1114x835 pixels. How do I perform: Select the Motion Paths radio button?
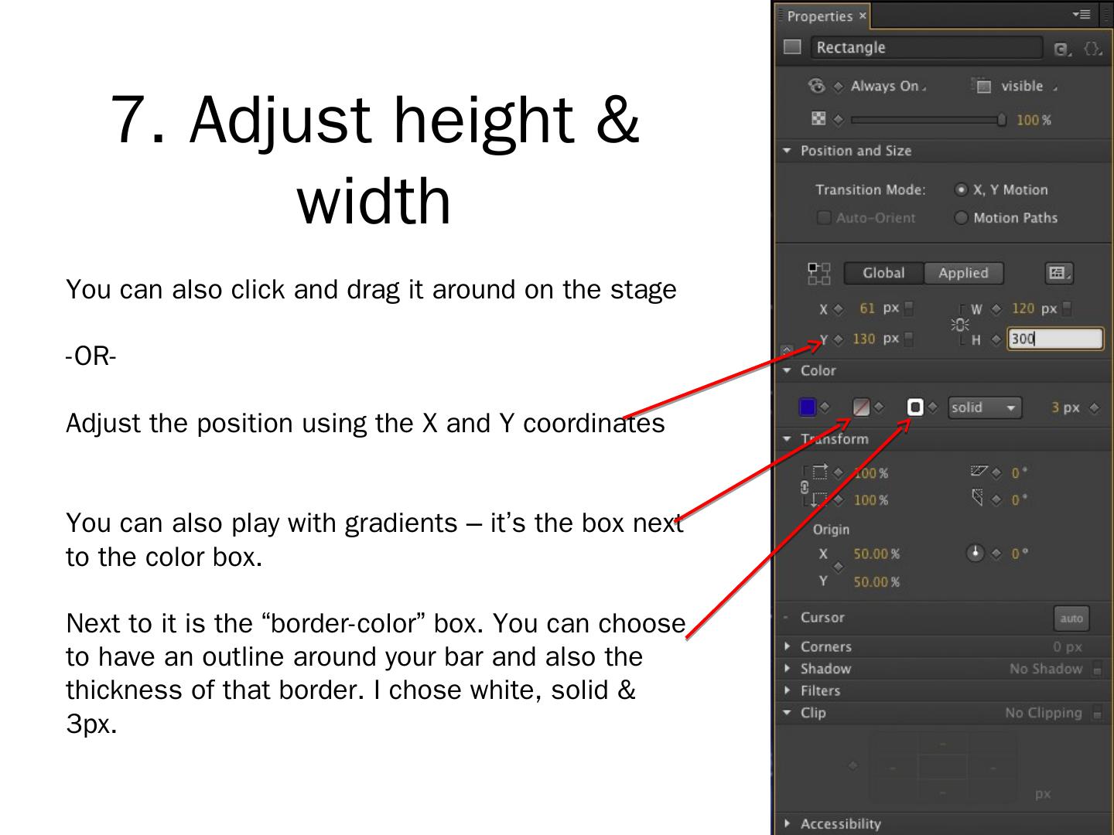[961, 218]
